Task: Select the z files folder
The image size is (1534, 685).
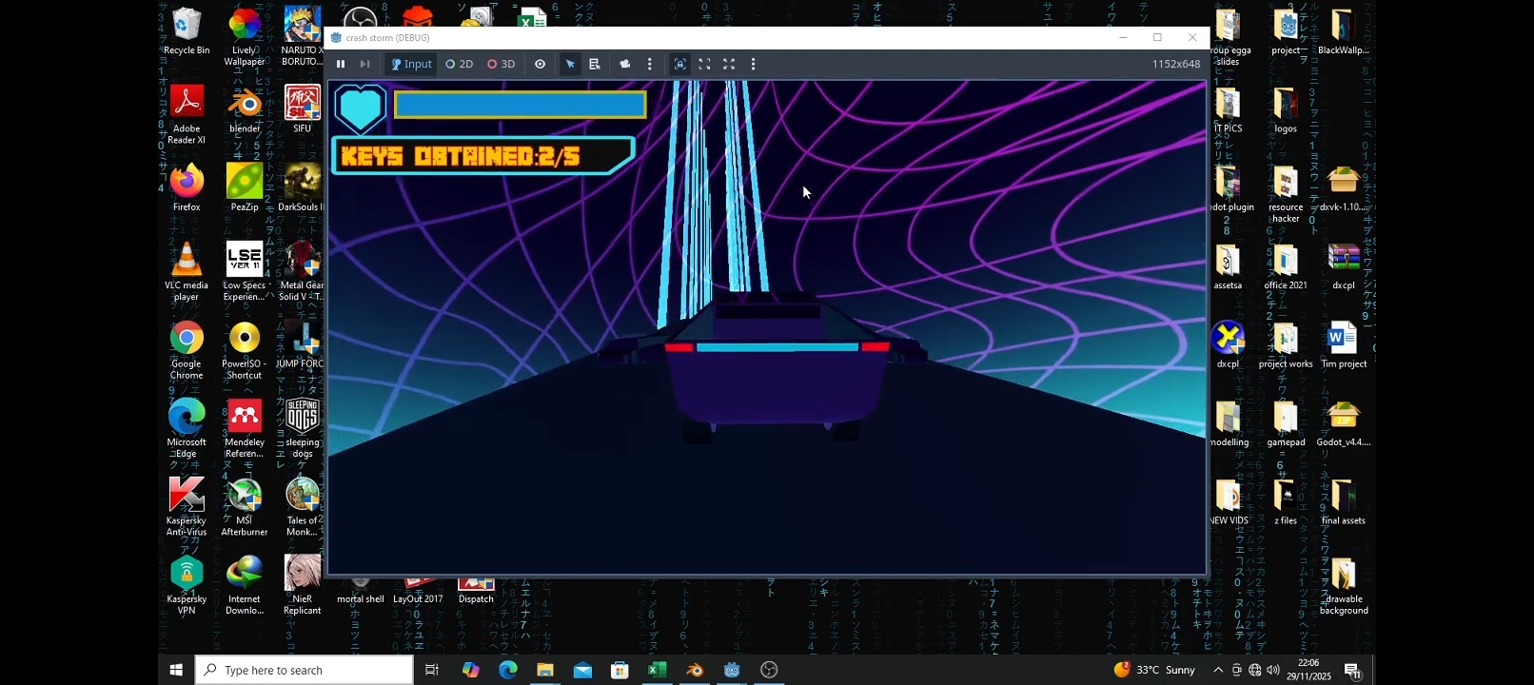Action: coord(1286,501)
